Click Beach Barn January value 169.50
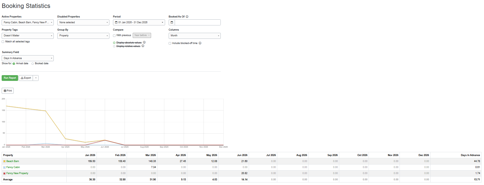This screenshot has width=484, height=185. coord(92,161)
